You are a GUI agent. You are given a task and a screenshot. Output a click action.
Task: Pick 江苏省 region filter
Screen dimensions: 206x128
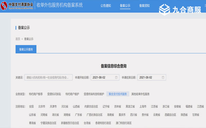coord(154,106)
